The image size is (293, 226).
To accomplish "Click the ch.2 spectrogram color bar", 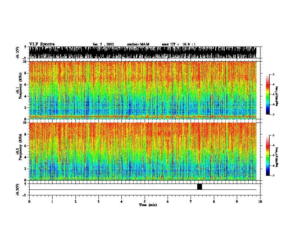I will tap(268, 155).
